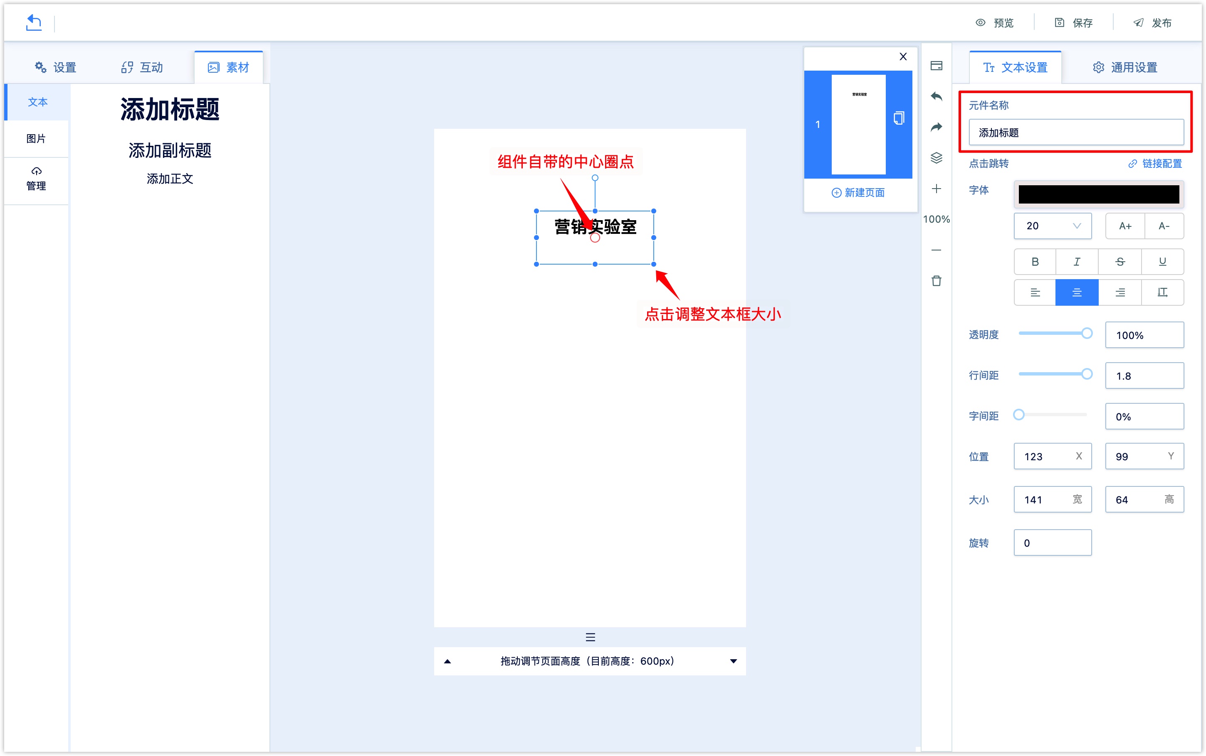Select the 素材 tab
The height and width of the screenshot is (756, 1206).
click(x=229, y=67)
